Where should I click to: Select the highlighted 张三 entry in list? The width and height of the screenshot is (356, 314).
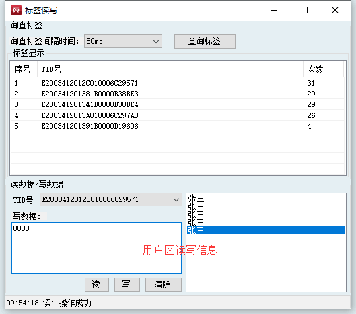pyautogui.click(x=266, y=230)
